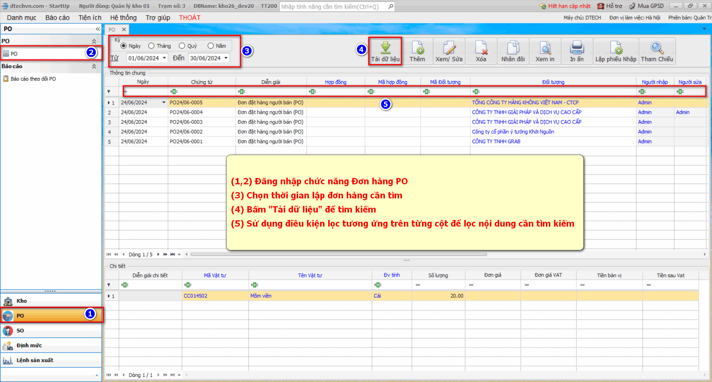Open the Từ date dropdown
This screenshot has height=382, width=712.
click(164, 58)
